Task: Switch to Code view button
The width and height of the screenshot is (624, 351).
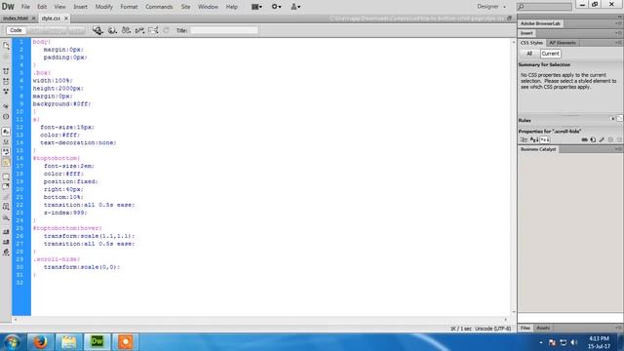Action: tap(16, 30)
